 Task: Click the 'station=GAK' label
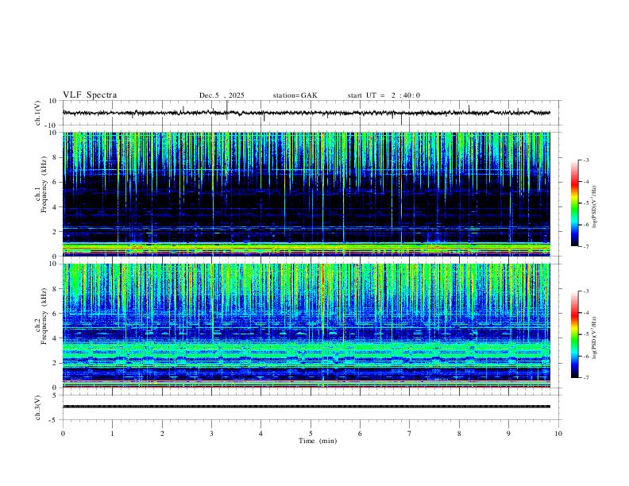pos(295,95)
